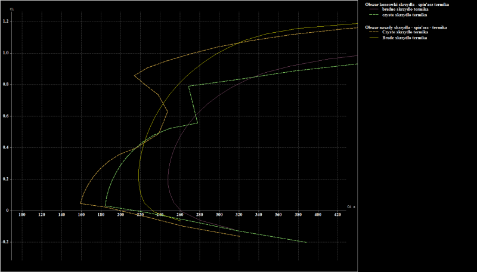Click the sharp upper-left peak of the orange dashed curve
The width and height of the screenshot is (477, 272).
pos(135,75)
